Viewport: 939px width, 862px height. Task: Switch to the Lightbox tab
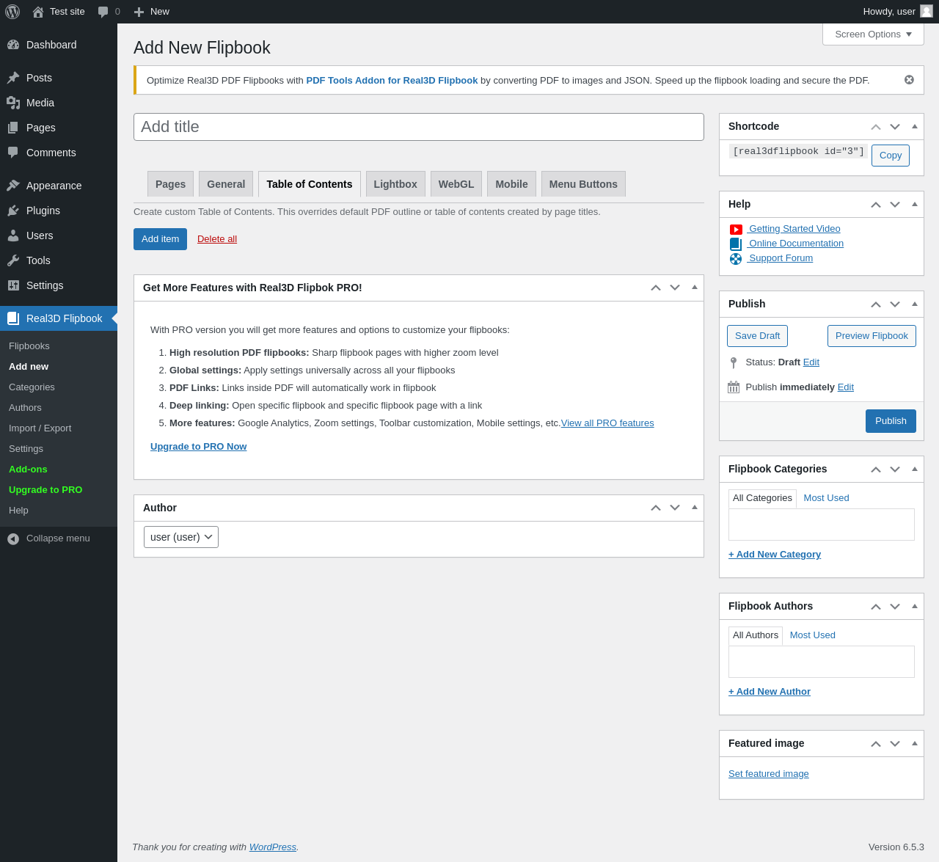coord(395,184)
